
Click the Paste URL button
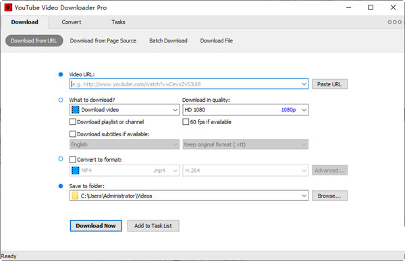pos(329,84)
